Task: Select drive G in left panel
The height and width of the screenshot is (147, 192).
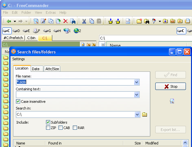Action: [47, 31]
